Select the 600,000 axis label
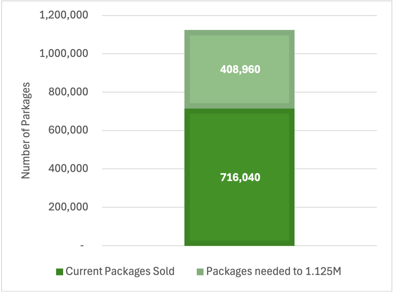 68,130
